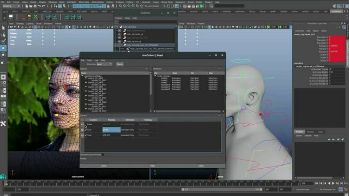Image resolution: width=349 pixels, height=196 pixels.
Task: Click the highlighted Frames cell in second solver row
Action: point(111,130)
